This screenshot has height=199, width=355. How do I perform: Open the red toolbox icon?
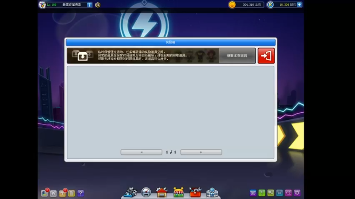[x=195, y=192]
